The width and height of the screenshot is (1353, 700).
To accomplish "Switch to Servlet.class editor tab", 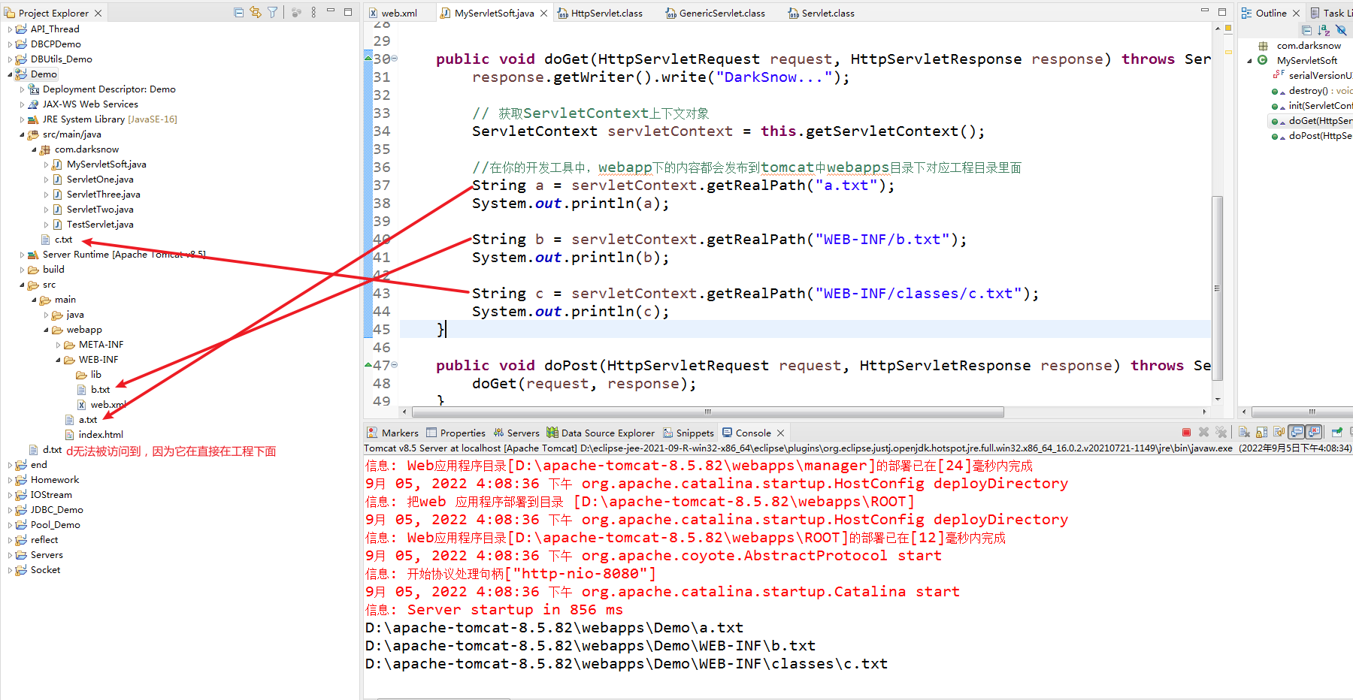I will click(x=821, y=13).
